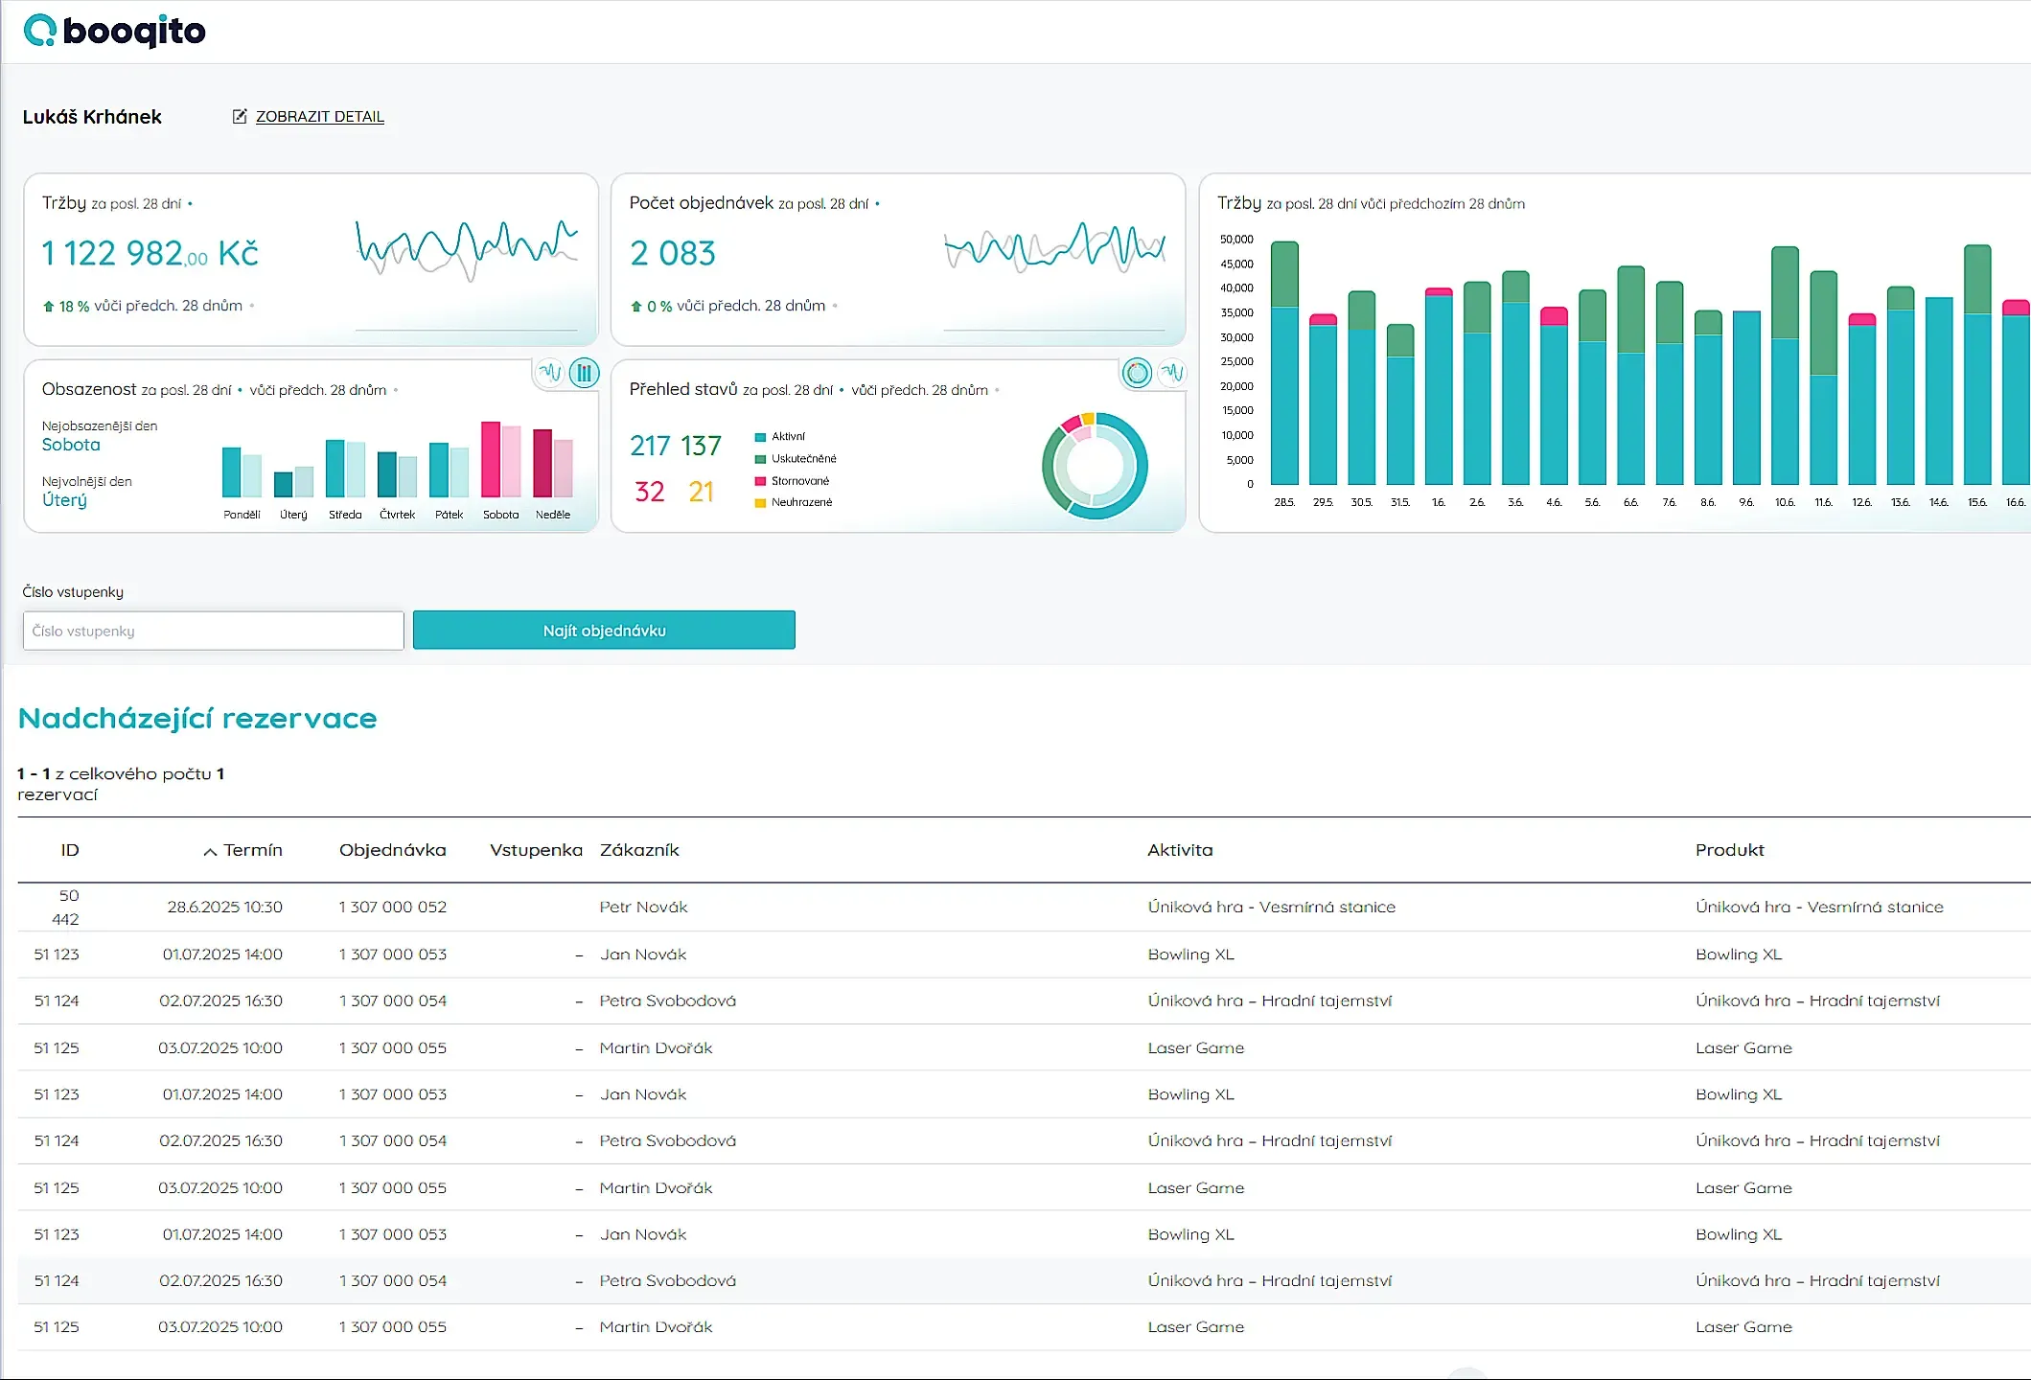Open ZOBRAZIT DETAIL for Lukáš Krhánek

319,116
